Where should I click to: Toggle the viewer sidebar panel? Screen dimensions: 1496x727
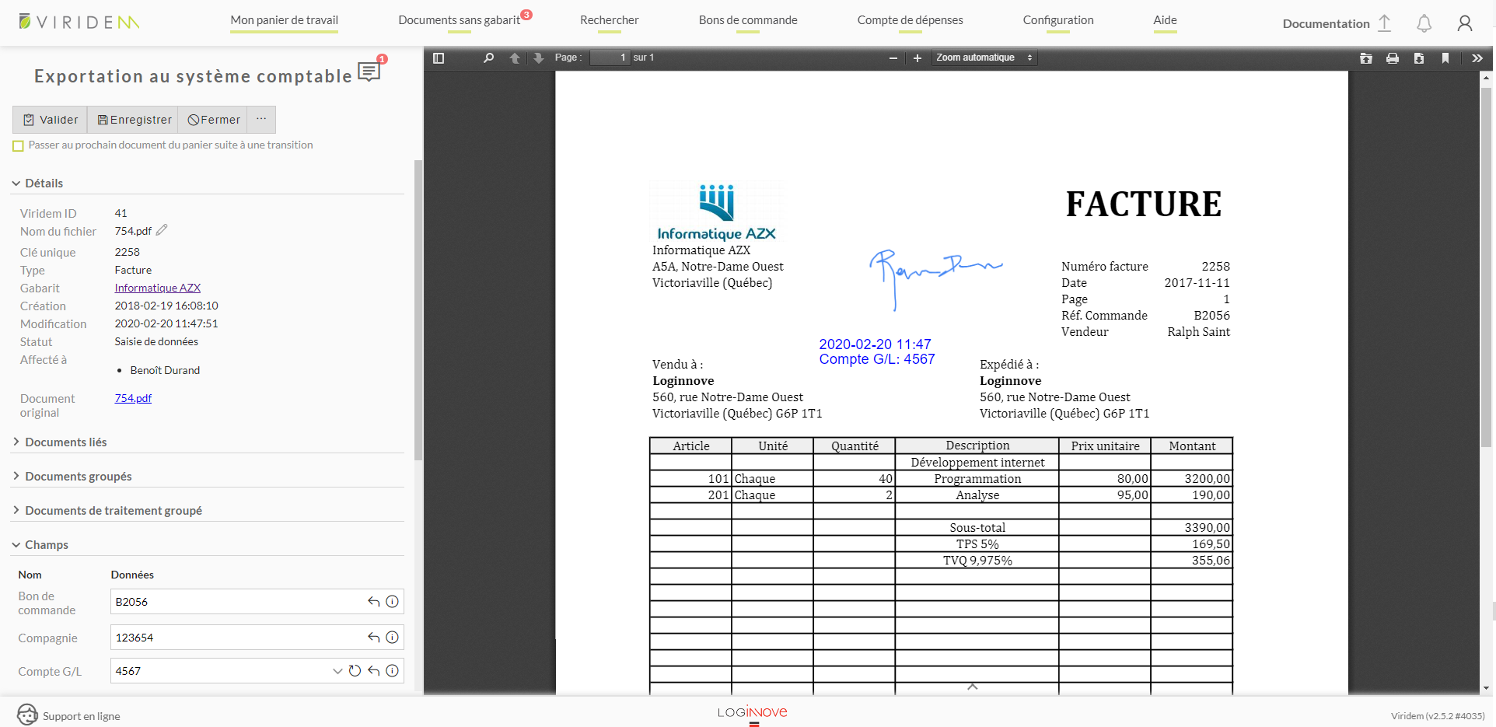[438, 58]
